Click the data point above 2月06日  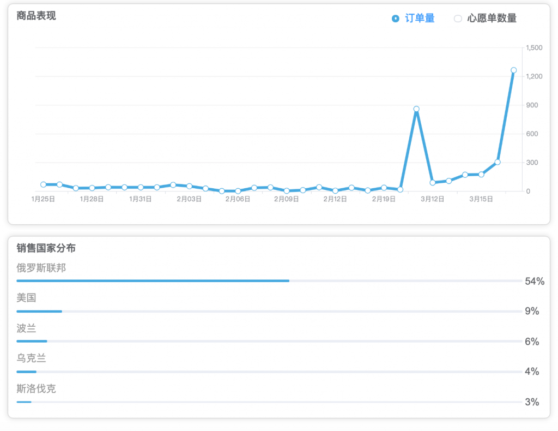(x=238, y=191)
